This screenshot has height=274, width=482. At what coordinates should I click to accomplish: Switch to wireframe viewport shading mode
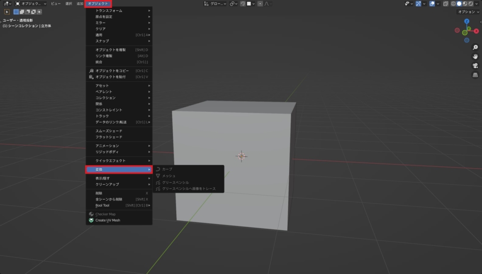point(453,4)
